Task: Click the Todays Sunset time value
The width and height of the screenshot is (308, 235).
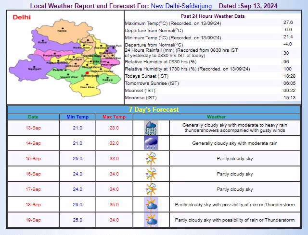Action: pyautogui.click(x=288, y=76)
